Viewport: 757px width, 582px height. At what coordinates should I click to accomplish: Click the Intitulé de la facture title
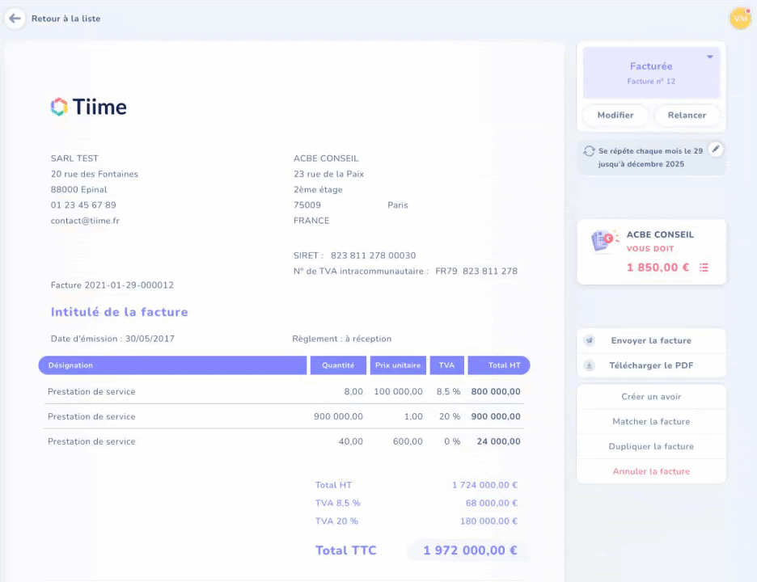point(119,312)
